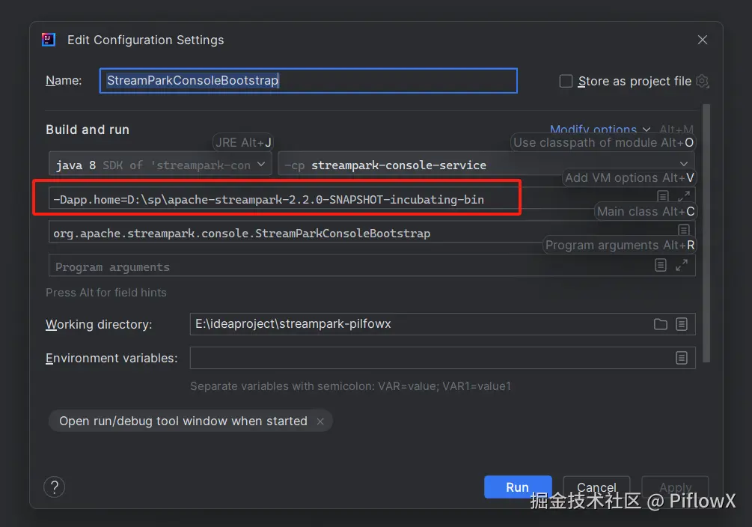Open the Store as project file gear settings
752x527 pixels.
[x=702, y=81]
